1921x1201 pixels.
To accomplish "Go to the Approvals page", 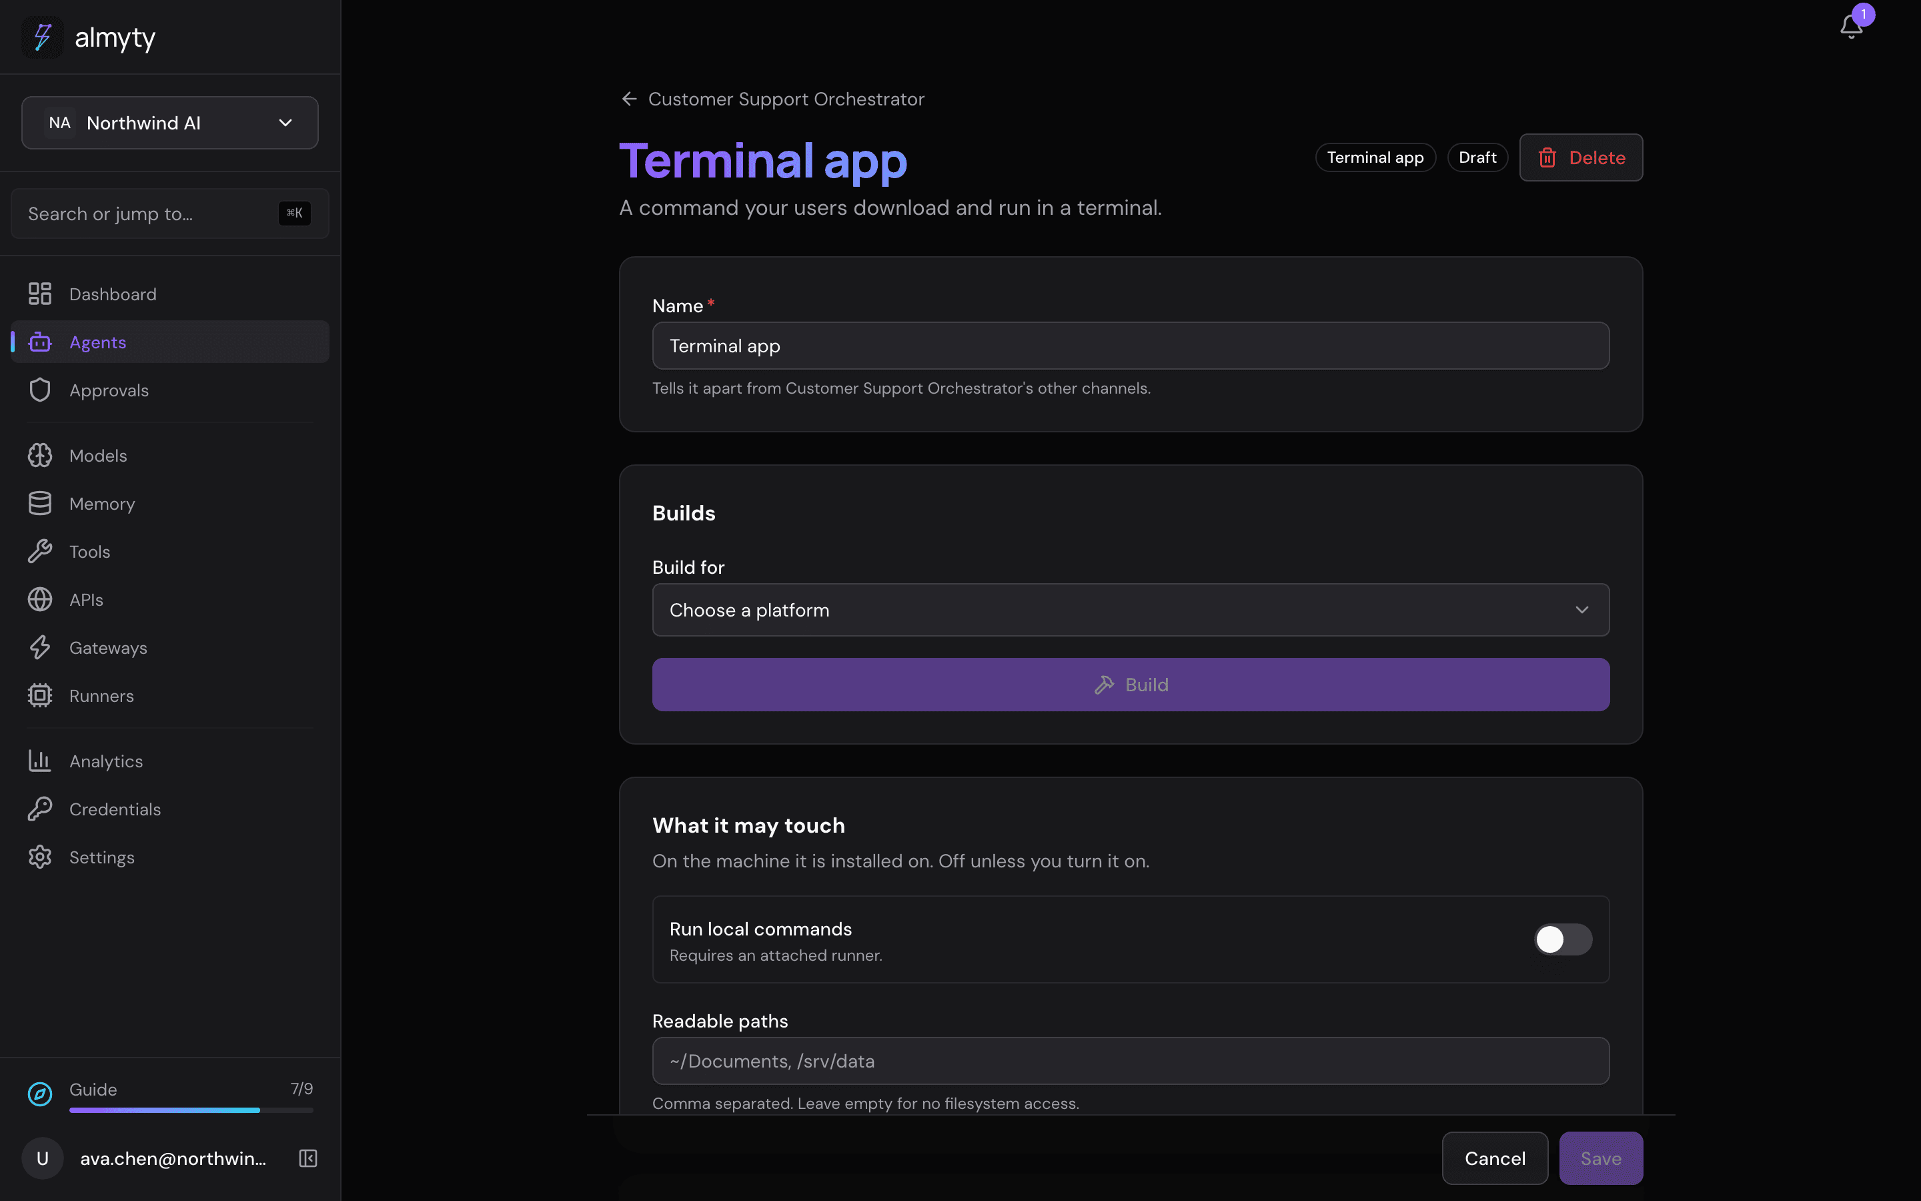I will [170, 390].
